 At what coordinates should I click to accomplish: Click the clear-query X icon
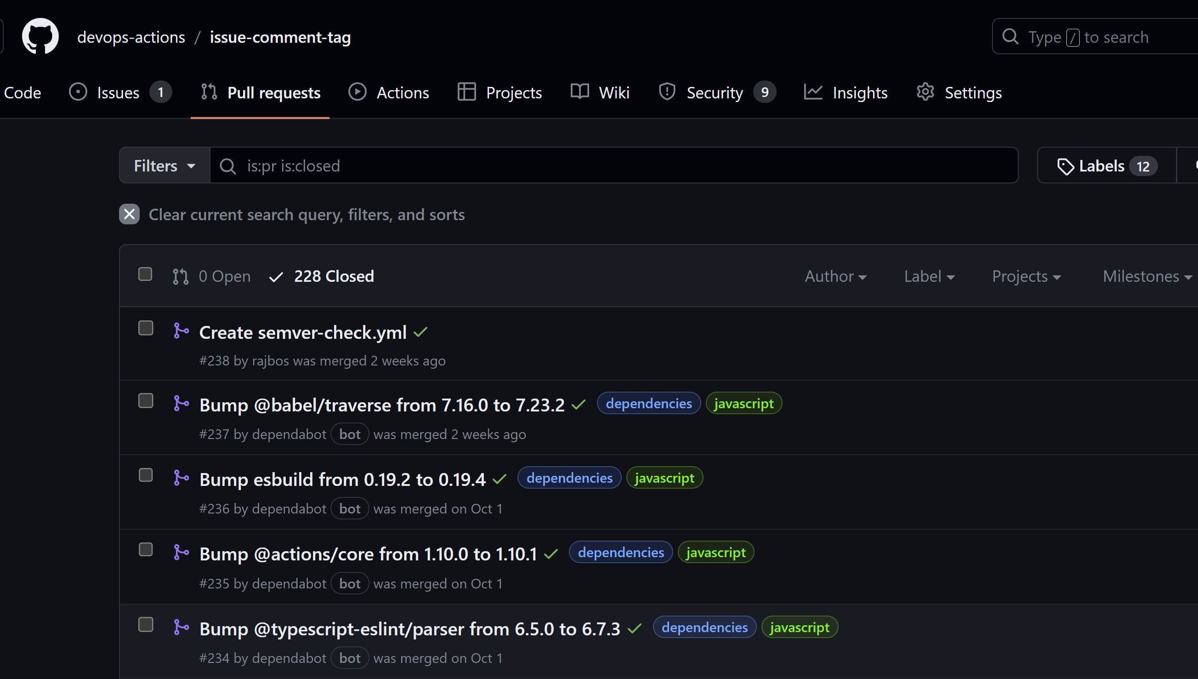129,214
